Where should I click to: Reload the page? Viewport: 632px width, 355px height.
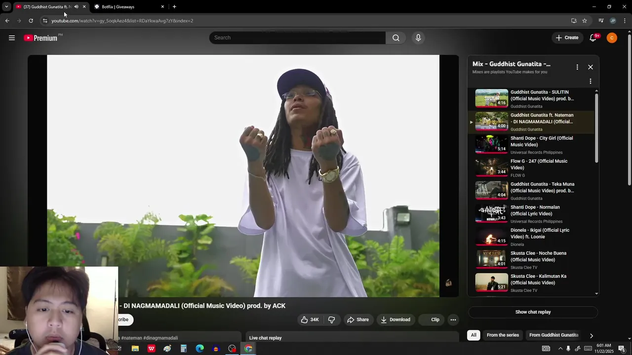point(31,21)
